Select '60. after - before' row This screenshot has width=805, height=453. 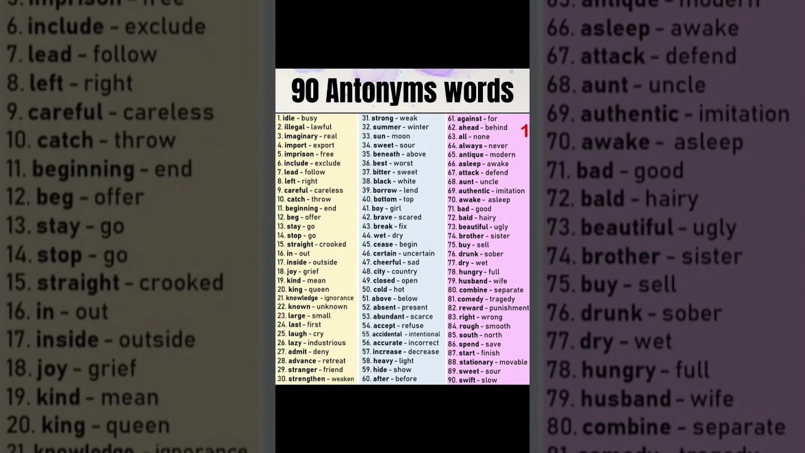[x=389, y=379]
